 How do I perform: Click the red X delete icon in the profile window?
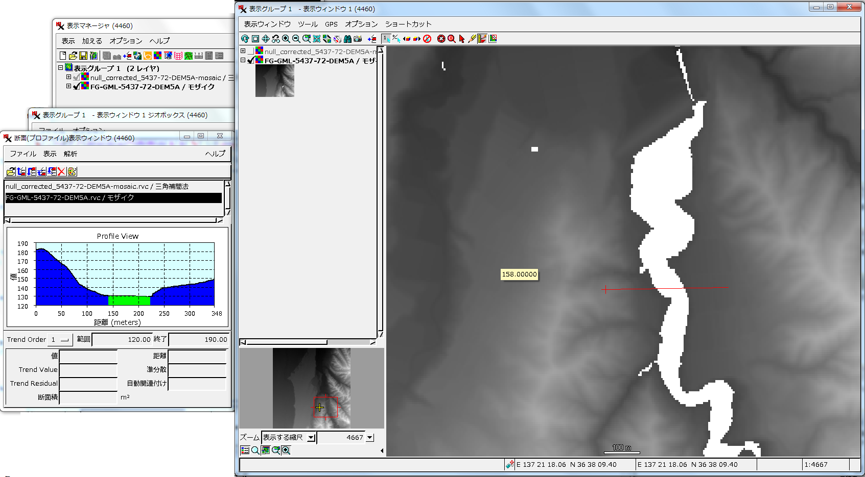[x=62, y=172]
